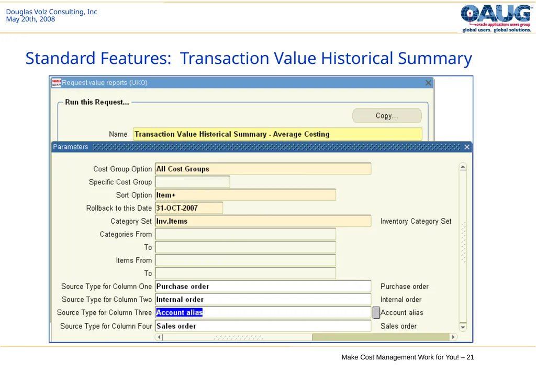The height and width of the screenshot is (371, 536).
Task: Select the request Name field
Action: coord(277,134)
